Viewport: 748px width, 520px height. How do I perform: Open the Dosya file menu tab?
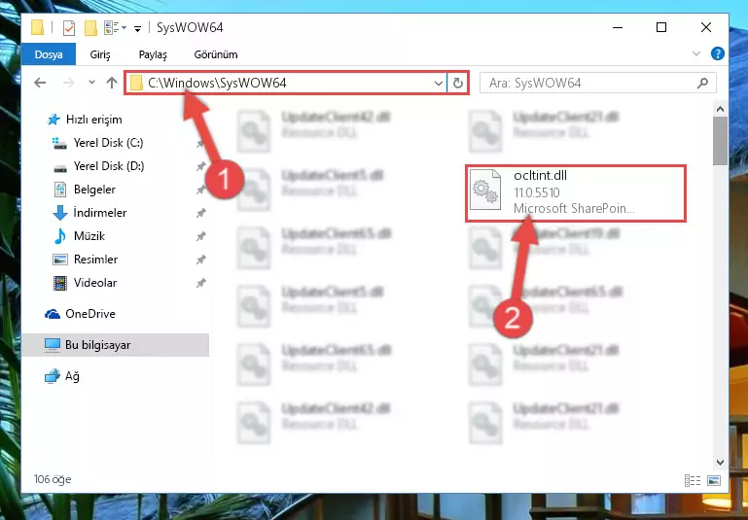49,54
